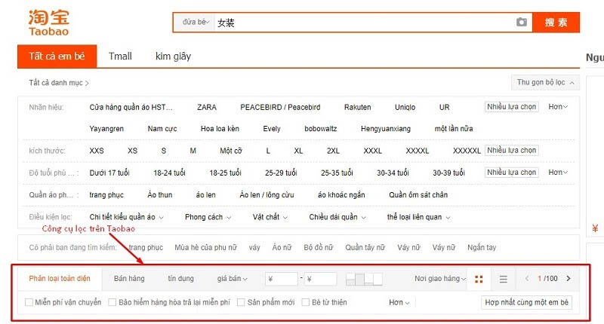Image resolution: width=604 pixels, height=324 pixels.
Task: Click 'Nhiều lựa chọn' in size row
Action: point(512,150)
